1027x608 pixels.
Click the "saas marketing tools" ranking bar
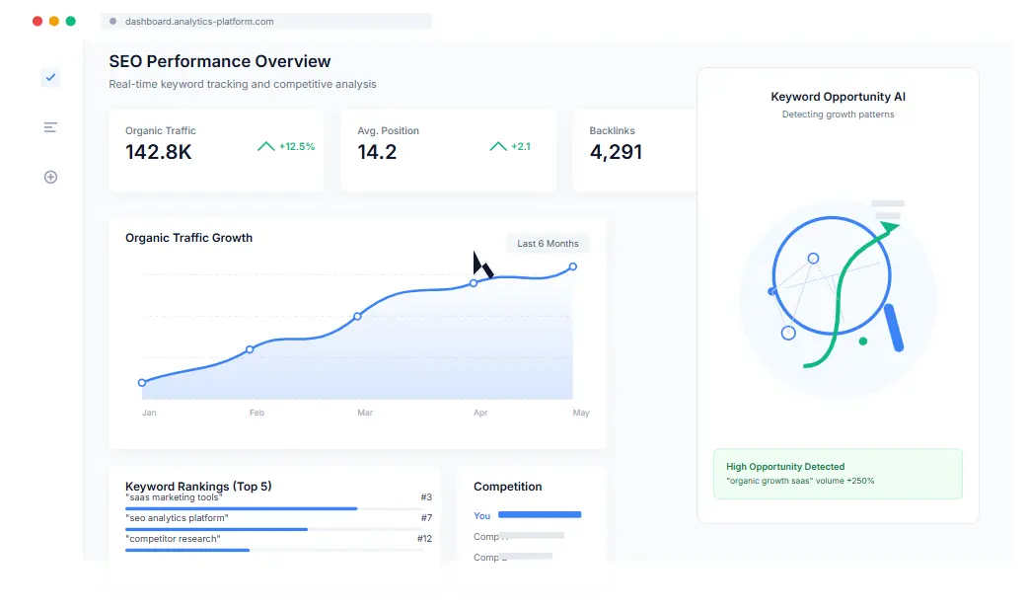(274, 508)
